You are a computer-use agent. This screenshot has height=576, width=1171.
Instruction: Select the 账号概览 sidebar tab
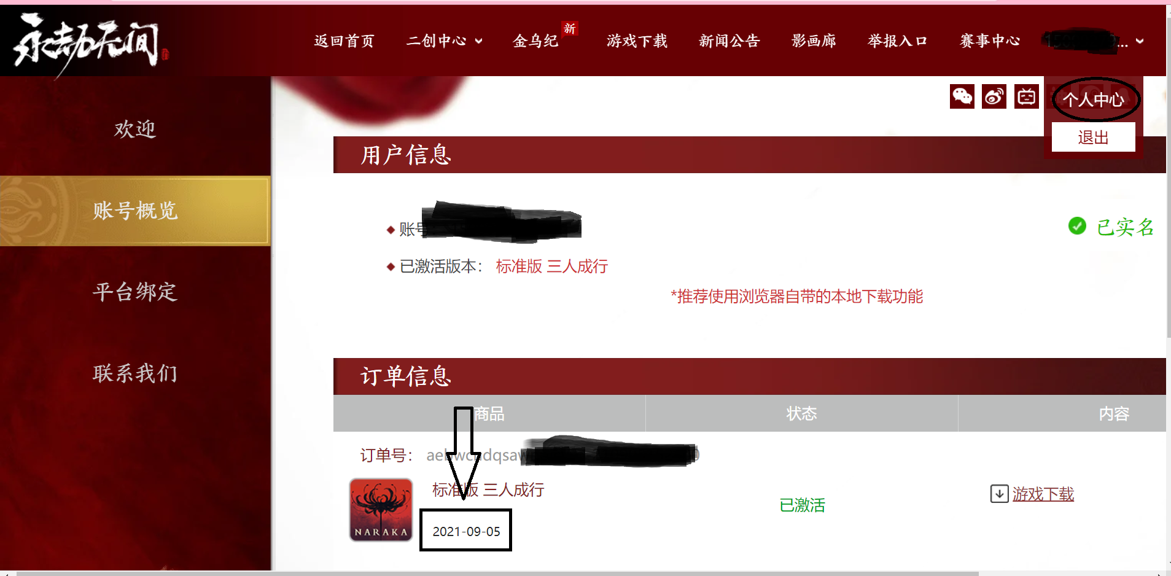coord(135,211)
